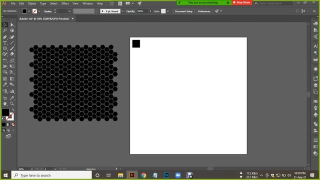The width and height of the screenshot is (320, 180).
Task: Select the Rotate tool
Action: tap(5, 60)
